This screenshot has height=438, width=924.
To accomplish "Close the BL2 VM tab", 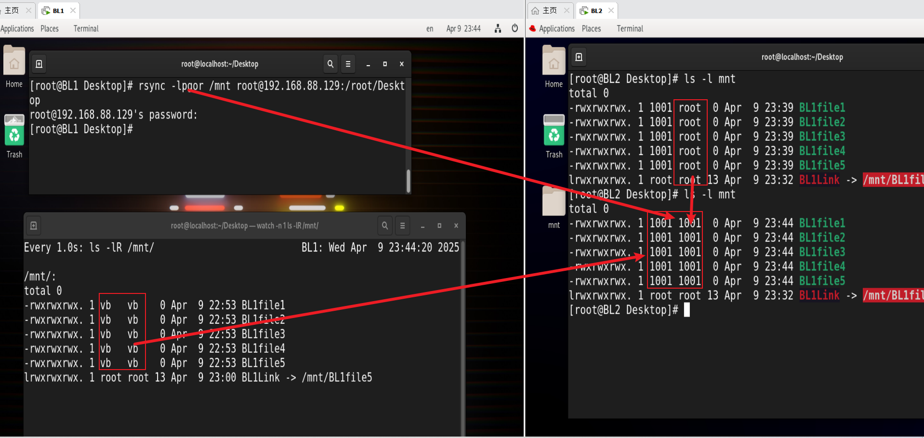I will (611, 10).
